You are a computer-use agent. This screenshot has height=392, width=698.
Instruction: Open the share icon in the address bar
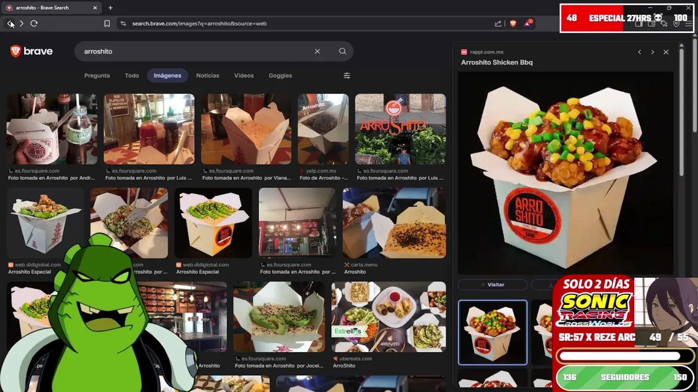click(x=498, y=23)
